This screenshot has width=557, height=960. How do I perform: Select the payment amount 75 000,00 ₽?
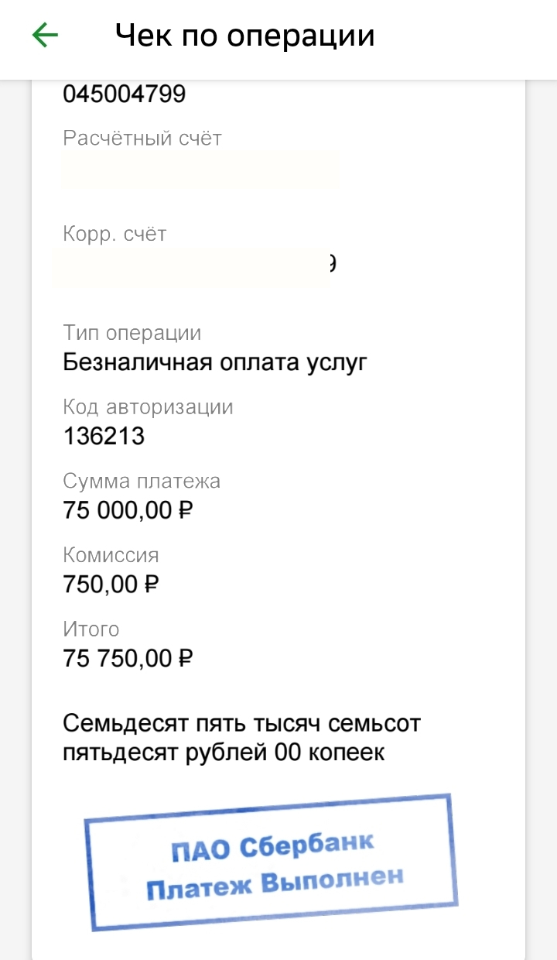[128, 511]
